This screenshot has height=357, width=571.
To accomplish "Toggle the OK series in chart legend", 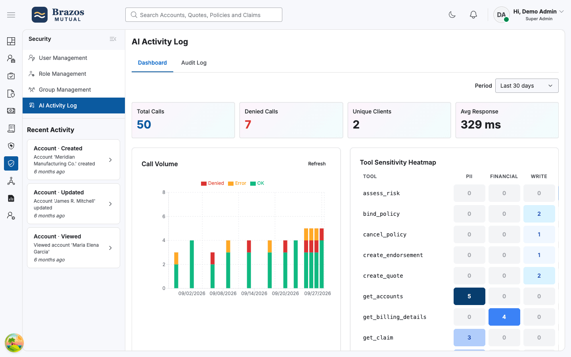I will tap(257, 183).
